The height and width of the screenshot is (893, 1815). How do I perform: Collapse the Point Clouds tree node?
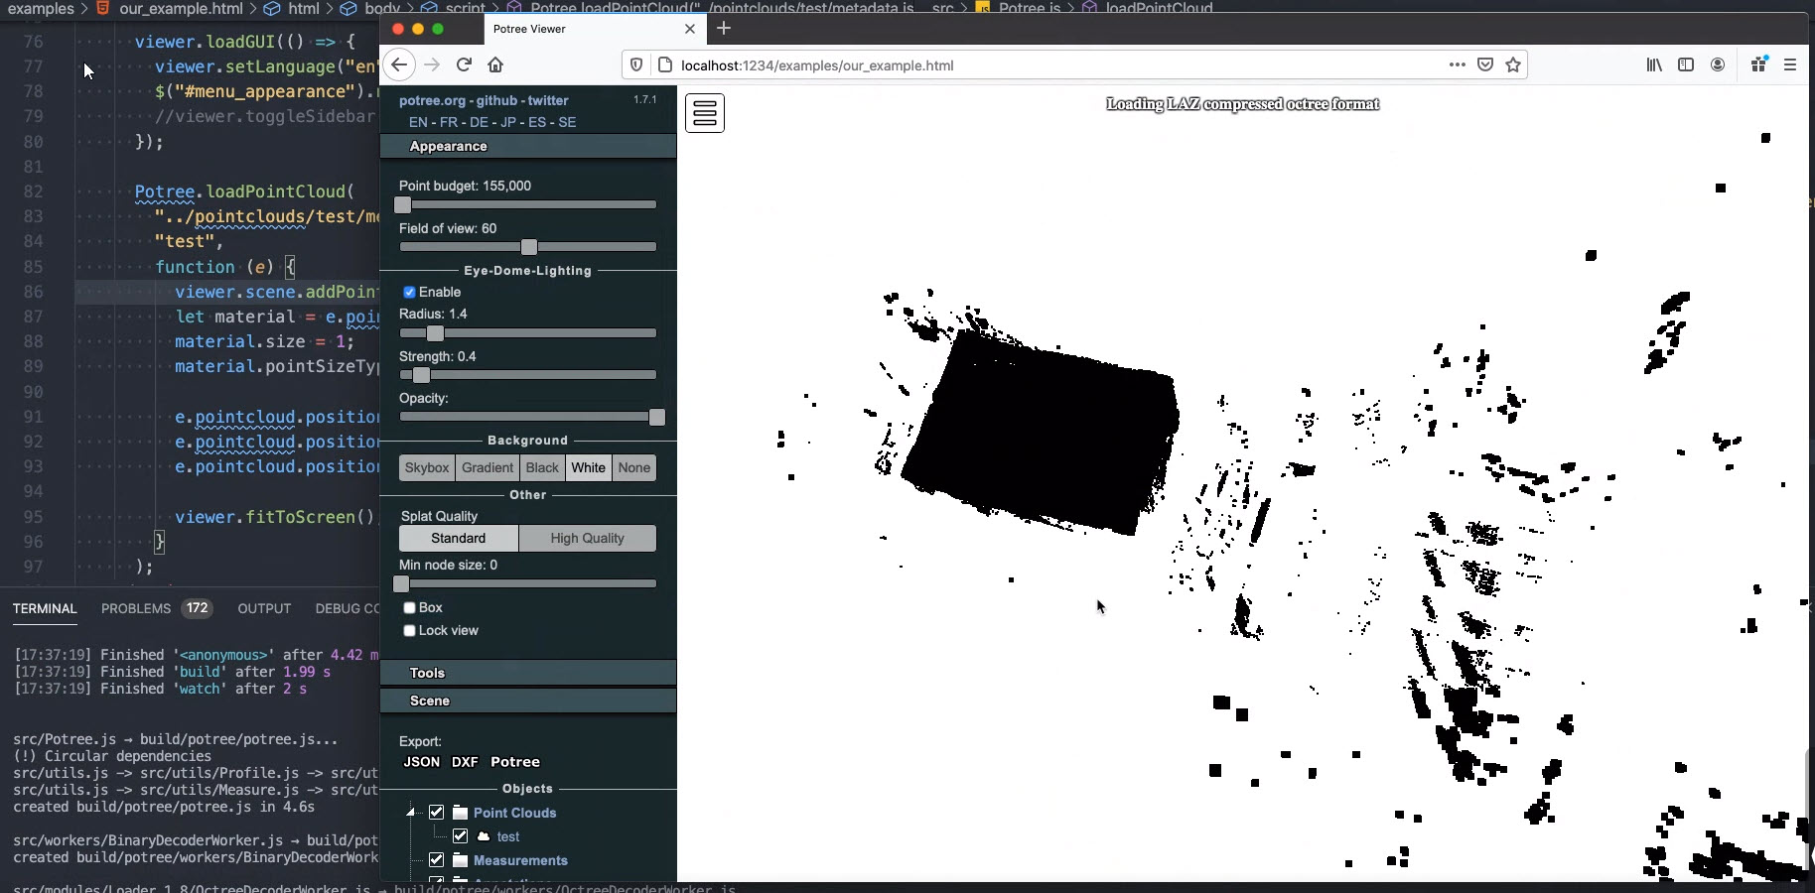pyautogui.click(x=412, y=813)
